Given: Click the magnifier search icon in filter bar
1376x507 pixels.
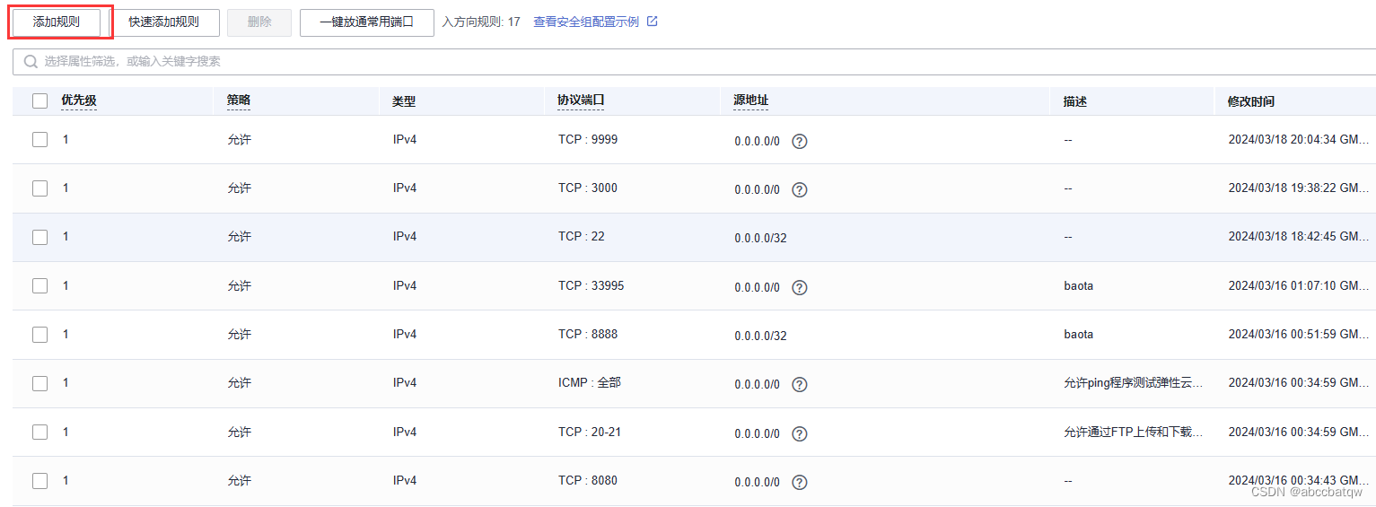Looking at the screenshot, I should (x=31, y=62).
